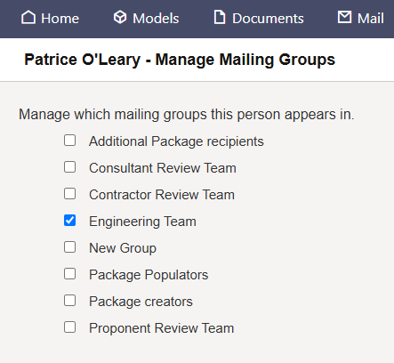This screenshot has height=363, width=394.
Task: Go to the Documents menu item
Action: point(259,18)
